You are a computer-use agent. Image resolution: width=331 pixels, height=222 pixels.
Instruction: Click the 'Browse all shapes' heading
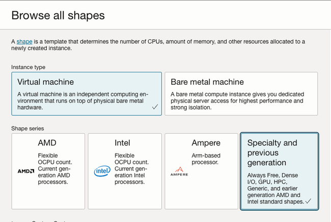pos(58,15)
